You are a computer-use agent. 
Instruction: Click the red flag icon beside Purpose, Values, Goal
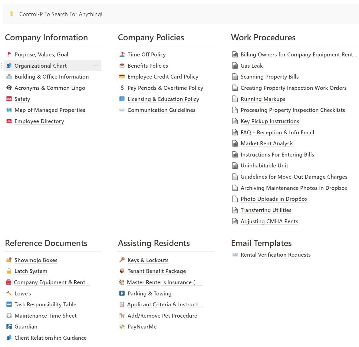click(9, 54)
